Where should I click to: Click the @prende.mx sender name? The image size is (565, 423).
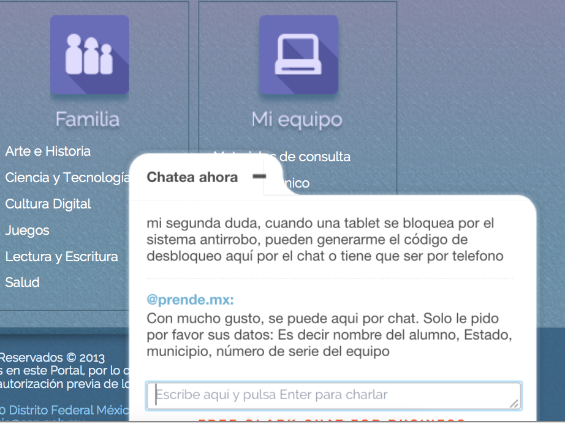190,301
